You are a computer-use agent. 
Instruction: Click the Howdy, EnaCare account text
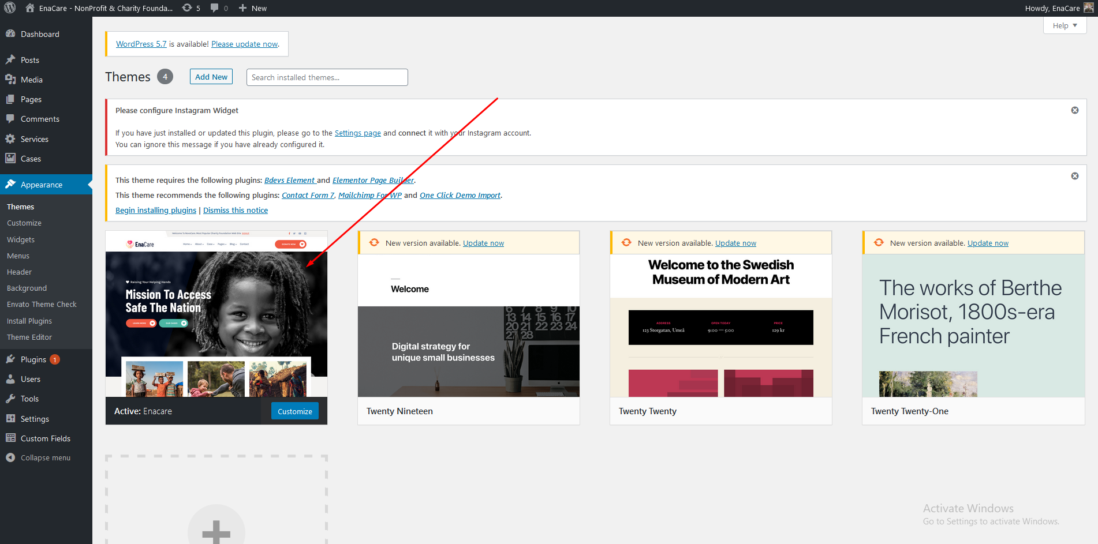[1052, 8]
